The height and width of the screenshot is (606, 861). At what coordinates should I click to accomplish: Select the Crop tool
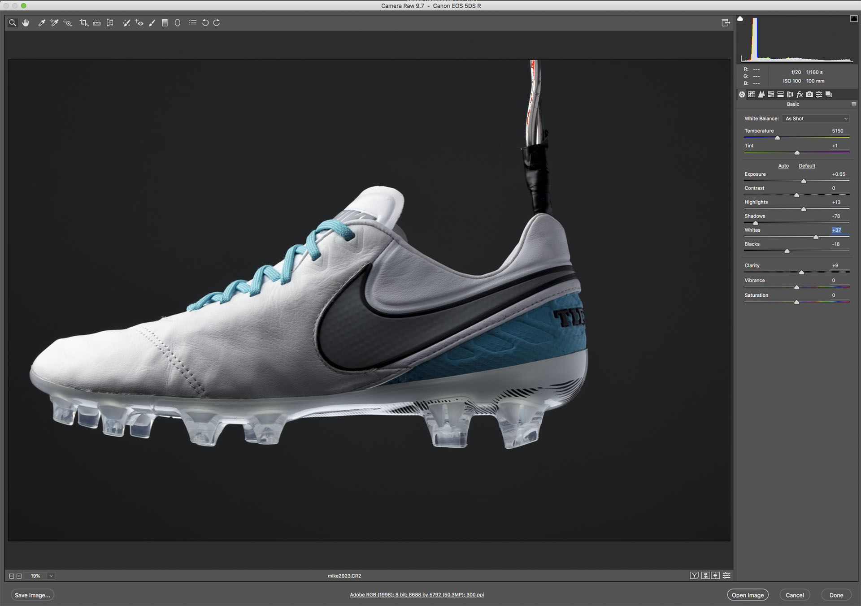(x=83, y=23)
